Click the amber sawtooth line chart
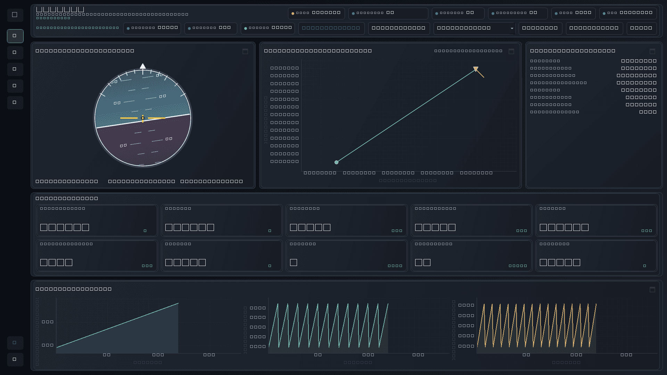667x375 pixels. coord(537,326)
